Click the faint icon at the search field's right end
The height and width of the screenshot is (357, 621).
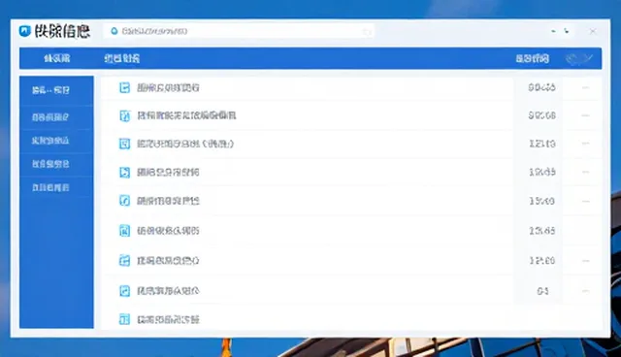point(367,32)
